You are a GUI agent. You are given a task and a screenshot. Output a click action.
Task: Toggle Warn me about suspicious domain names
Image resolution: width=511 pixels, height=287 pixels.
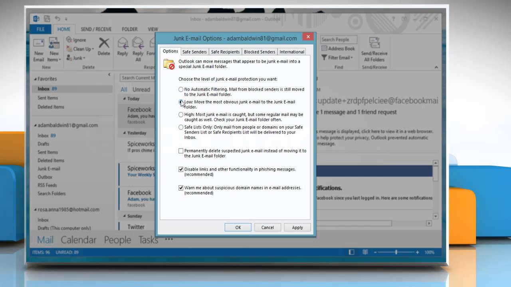pos(181,188)
